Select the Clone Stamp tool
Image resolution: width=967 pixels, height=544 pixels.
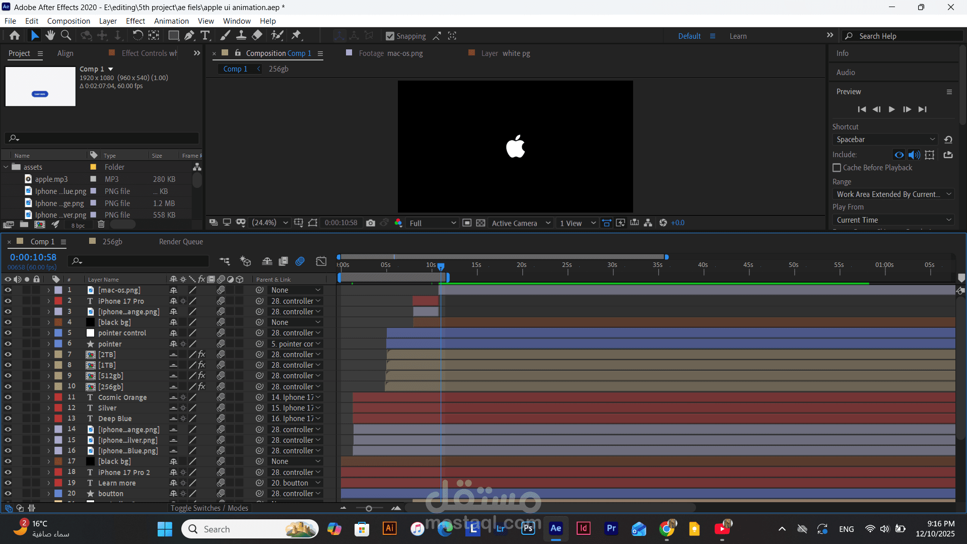241,36
